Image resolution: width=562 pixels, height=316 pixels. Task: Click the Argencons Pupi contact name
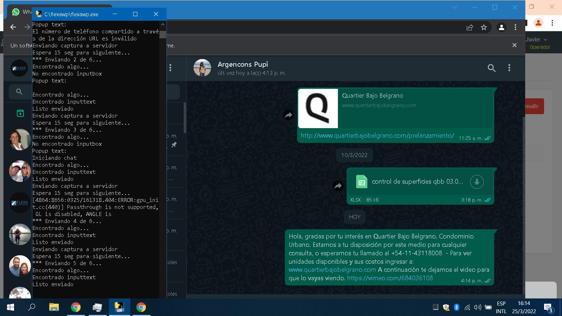point(243,64)
